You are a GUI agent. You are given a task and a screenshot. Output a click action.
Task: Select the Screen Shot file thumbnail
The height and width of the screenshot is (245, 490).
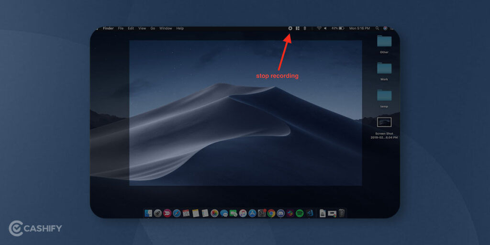pos(384,122)
